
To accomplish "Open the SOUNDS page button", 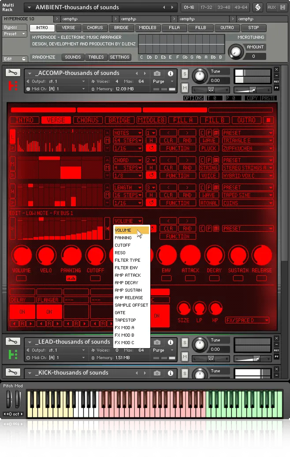I will pyautogui.click(x=73, y=57).
